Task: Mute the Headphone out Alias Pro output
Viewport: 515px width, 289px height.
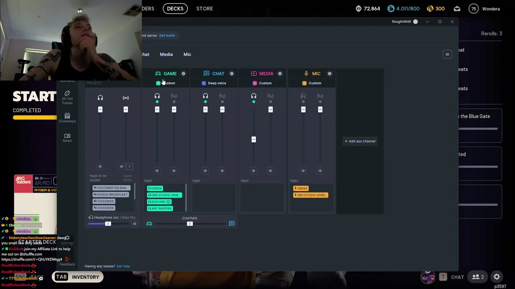Action: [x=134, y=224]
